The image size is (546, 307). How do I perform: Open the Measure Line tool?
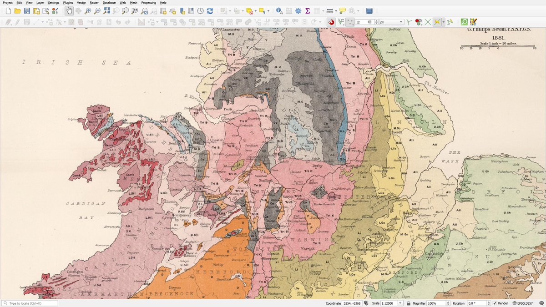pyautogui.click(x=330, y=11)
